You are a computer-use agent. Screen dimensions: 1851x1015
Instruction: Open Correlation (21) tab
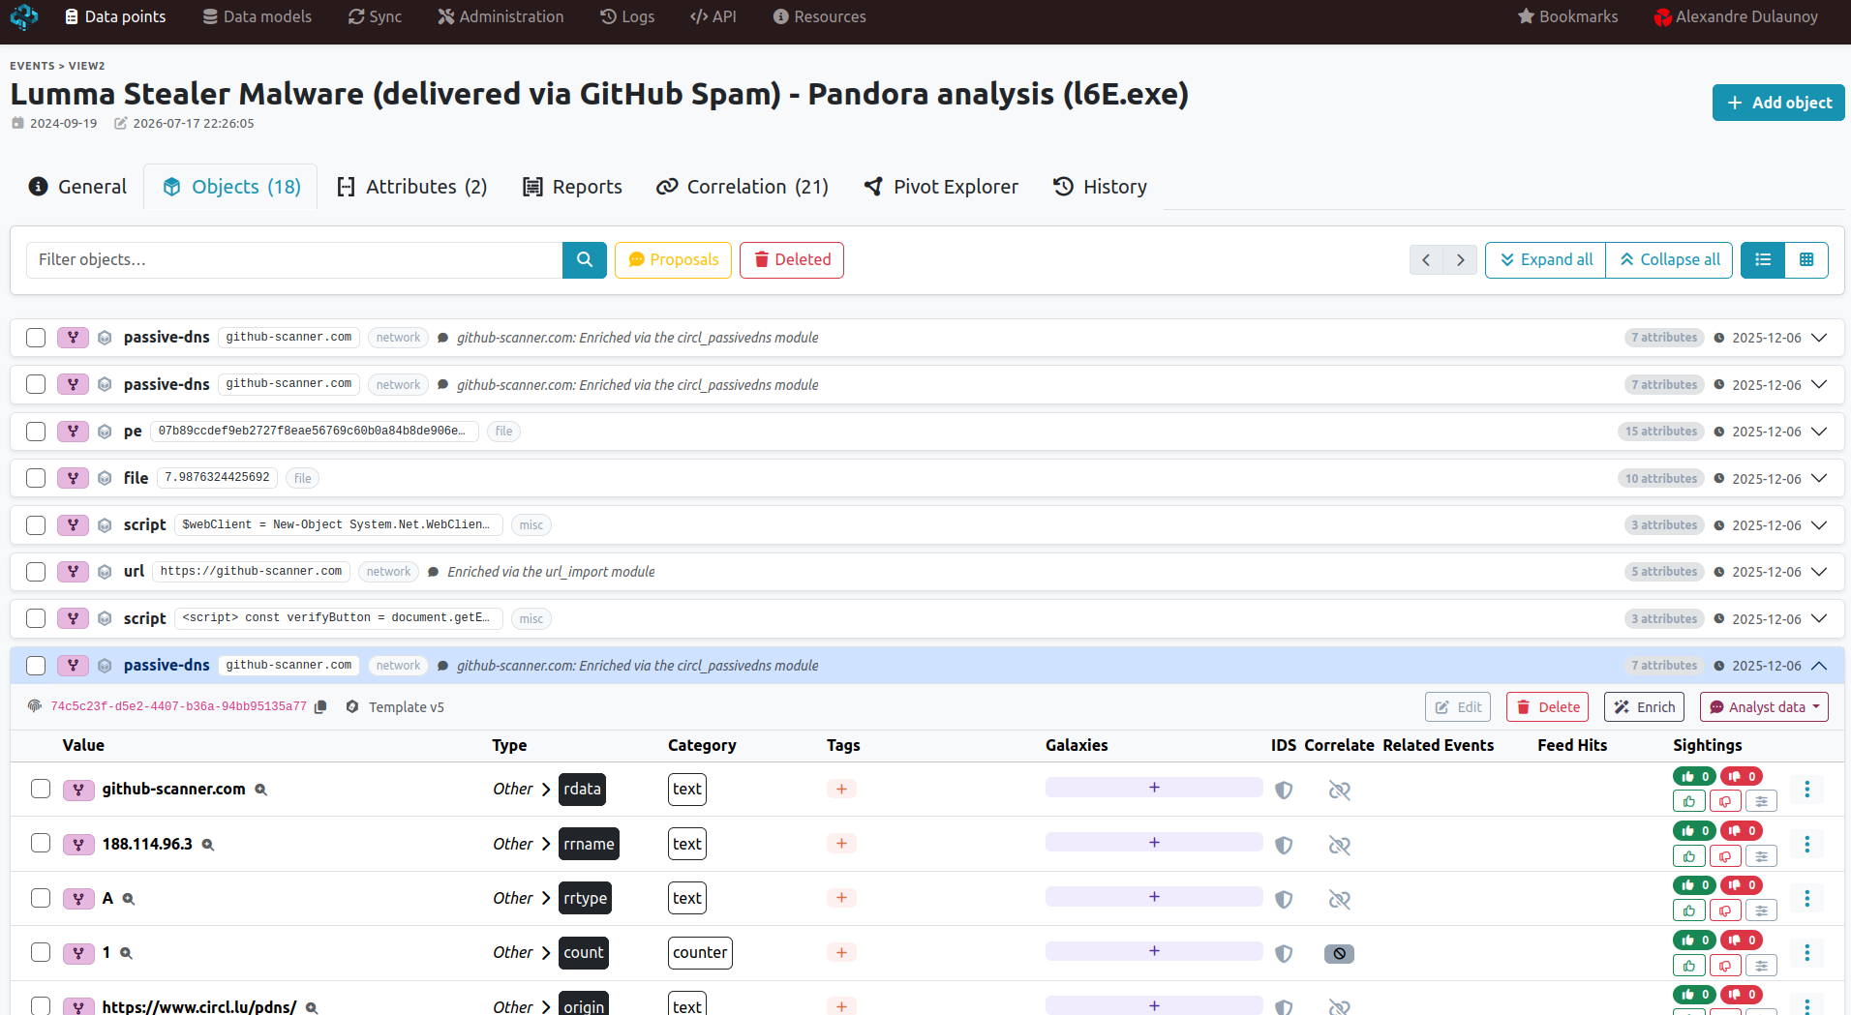[x=743, y=187]
